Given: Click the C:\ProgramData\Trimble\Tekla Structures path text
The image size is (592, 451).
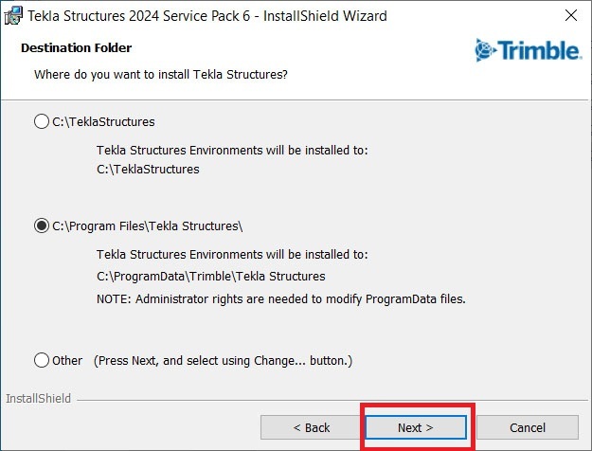Looking at the screenshot, I should pyautogui.click(x=210, y=276).
